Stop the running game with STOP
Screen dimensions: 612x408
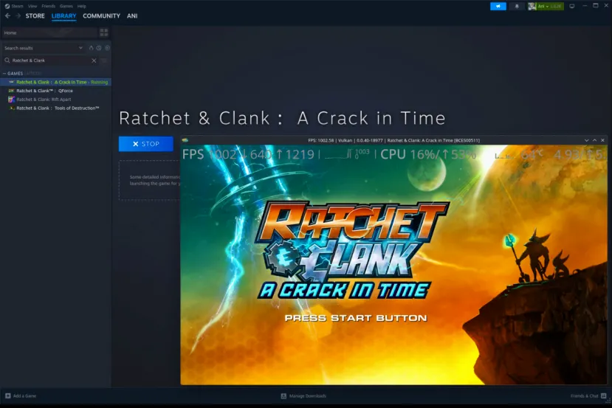146,144
